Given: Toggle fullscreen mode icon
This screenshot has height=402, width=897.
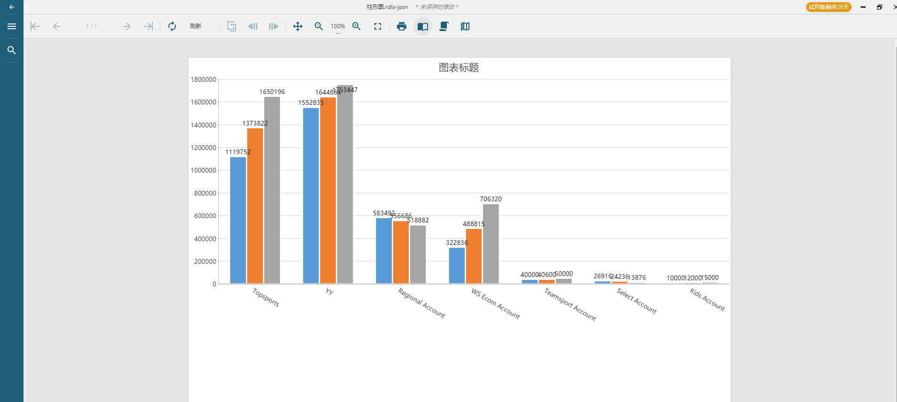Looking at the screenshot, I should pos(378,26).
